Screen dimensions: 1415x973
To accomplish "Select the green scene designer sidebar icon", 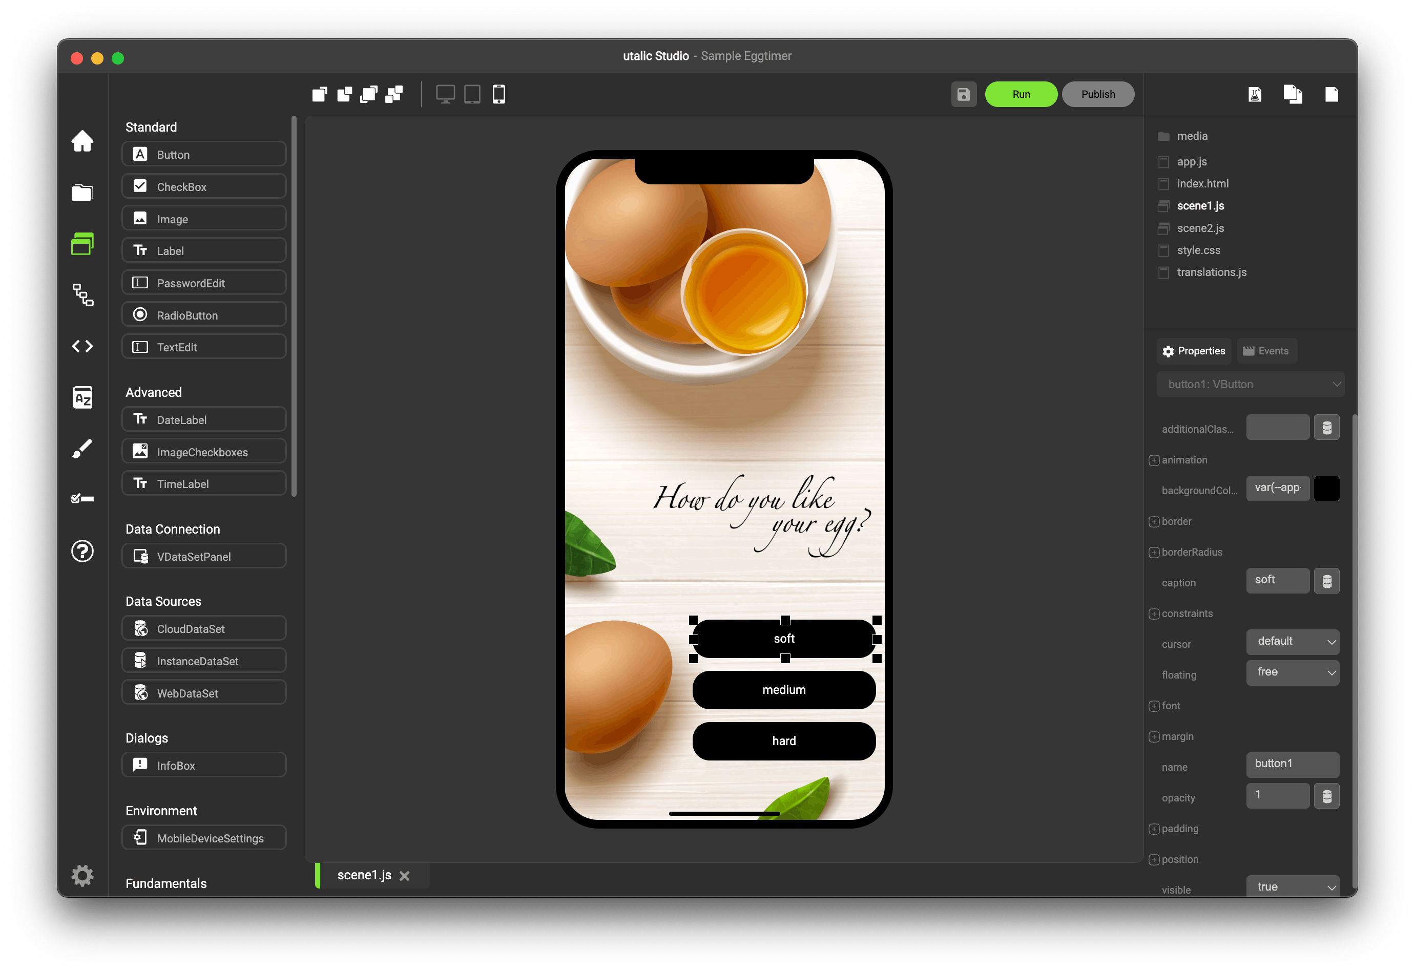I will click(82, 244).
